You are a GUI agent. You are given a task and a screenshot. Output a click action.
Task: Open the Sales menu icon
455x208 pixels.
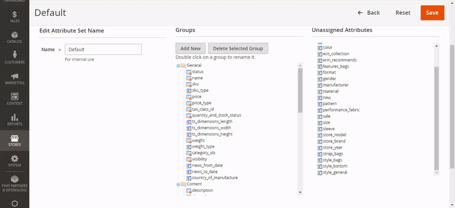(x=15, y=14)
